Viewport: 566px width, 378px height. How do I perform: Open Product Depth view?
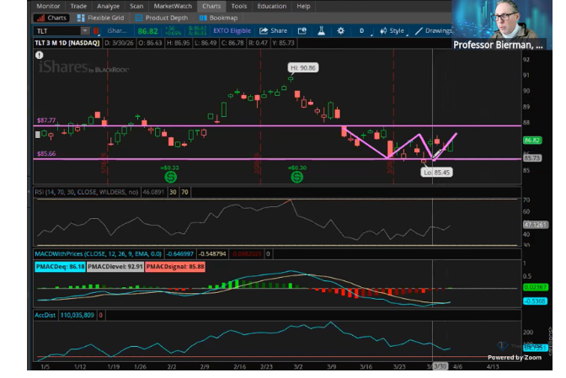[x=162, y=18]
